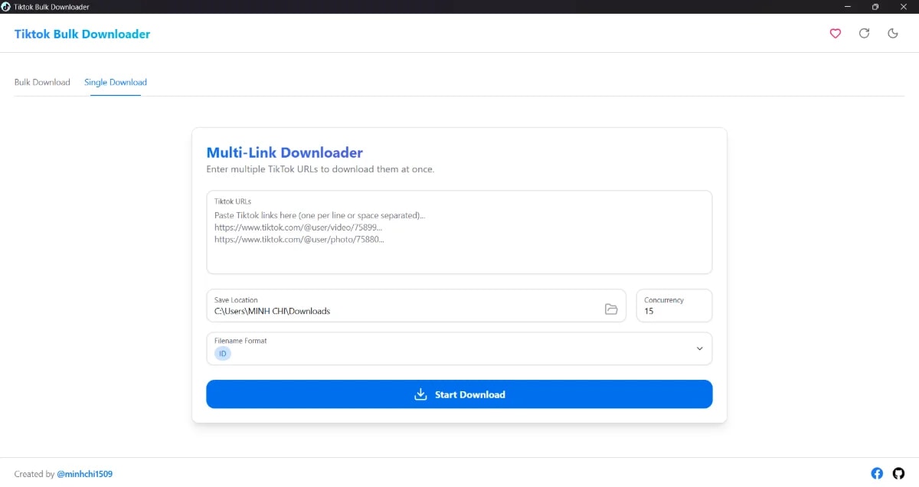This screenshot has height=487, width=919.
Task: Click the pink heart favorites icon
Action: 835,34
